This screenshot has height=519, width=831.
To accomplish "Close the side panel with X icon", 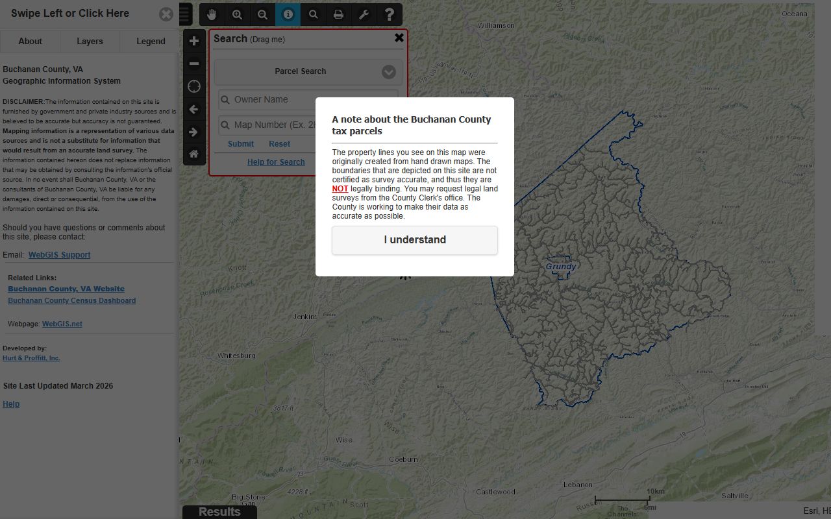I will point(166,14).
